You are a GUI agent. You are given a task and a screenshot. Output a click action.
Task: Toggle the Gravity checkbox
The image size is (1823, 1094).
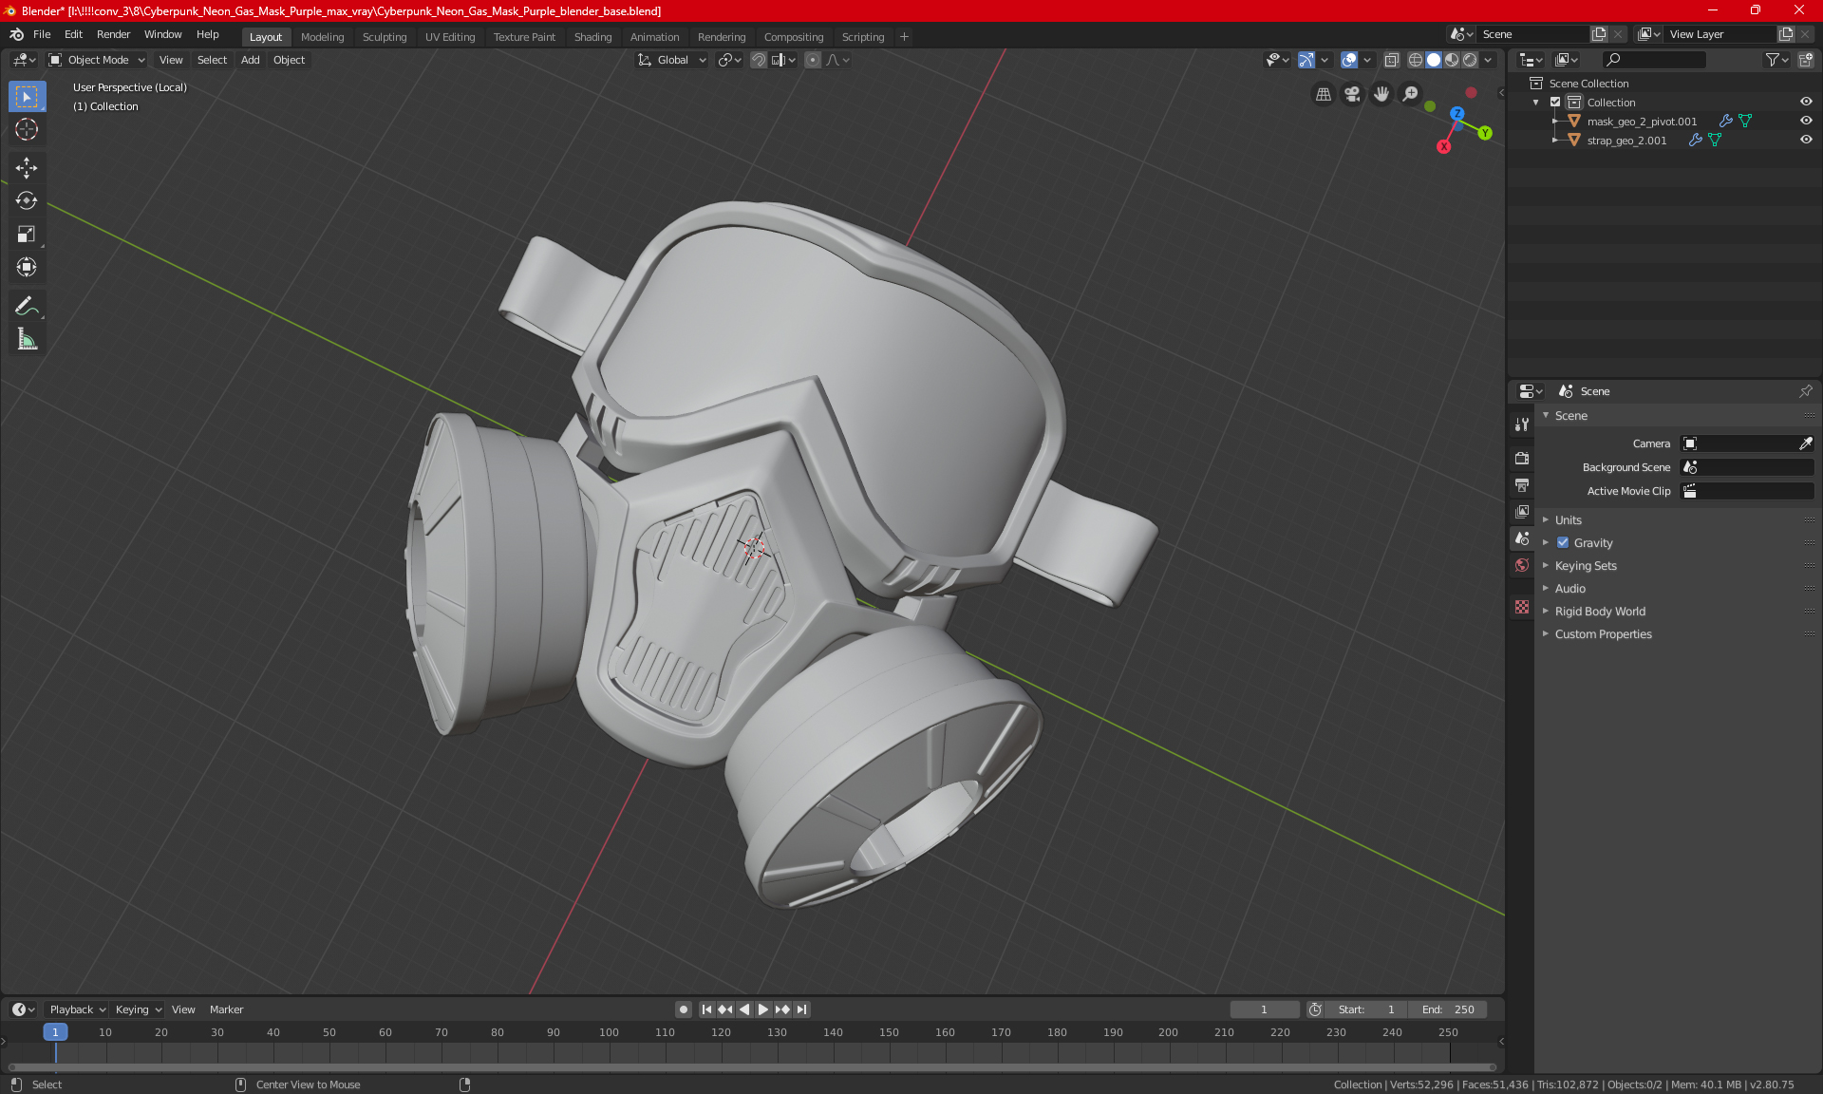point(1563,543)
